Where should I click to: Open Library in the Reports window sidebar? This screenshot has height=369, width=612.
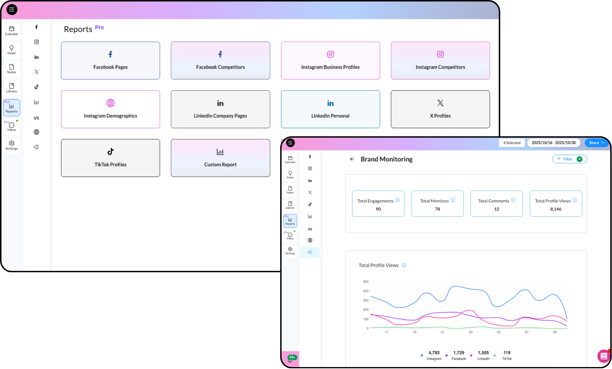12,88
